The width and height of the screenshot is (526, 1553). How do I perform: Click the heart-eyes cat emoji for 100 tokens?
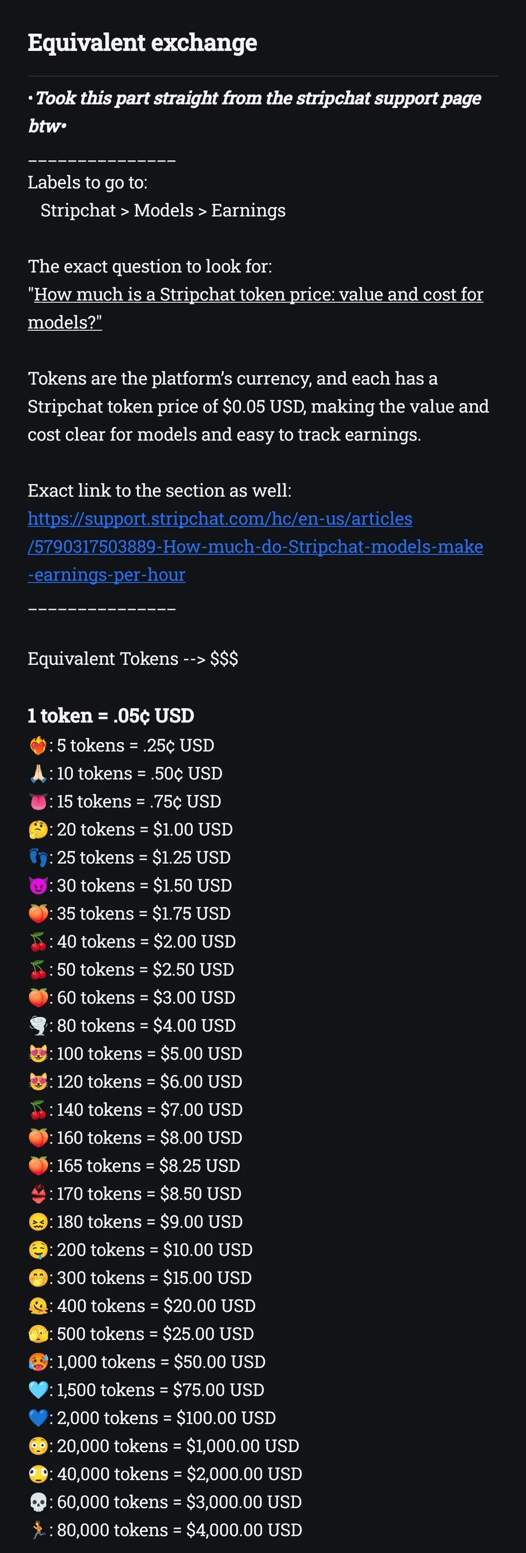coord(38,1054)
